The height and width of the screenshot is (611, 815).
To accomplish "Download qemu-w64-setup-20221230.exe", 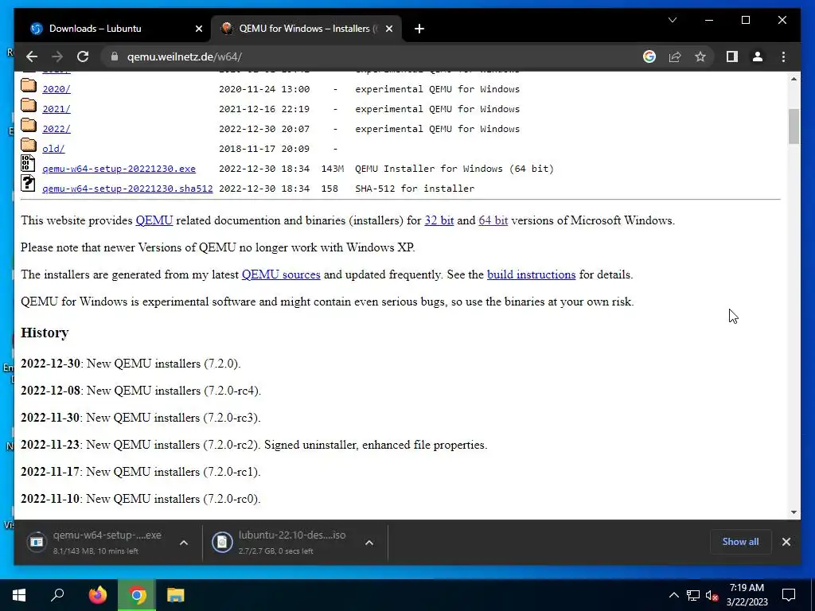I will coord(119,169).
